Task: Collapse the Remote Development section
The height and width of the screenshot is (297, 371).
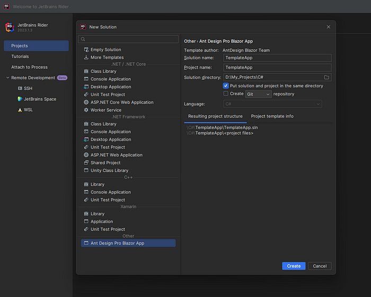Action: (x=7, y=78)
